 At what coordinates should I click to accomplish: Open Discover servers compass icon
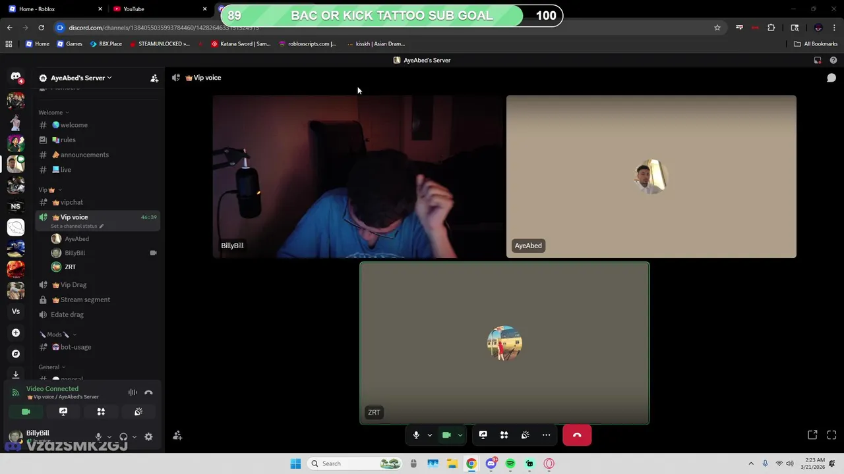(16, 354)
